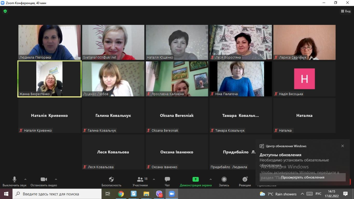The height and width of the screenshot is (199, 354).
Task: Open touch keyboard icon in tray
Action: [x=310, y=194]
